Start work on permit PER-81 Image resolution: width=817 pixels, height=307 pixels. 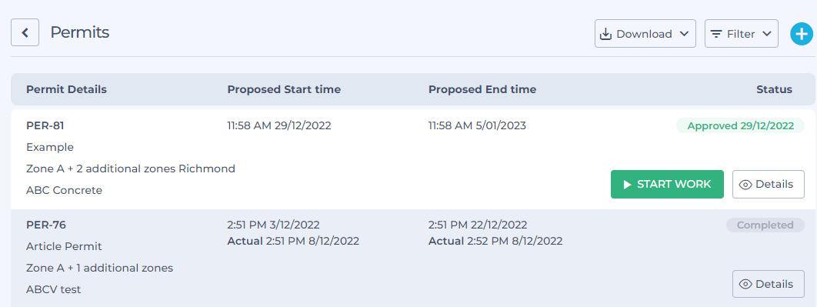[x=667, y=184]
